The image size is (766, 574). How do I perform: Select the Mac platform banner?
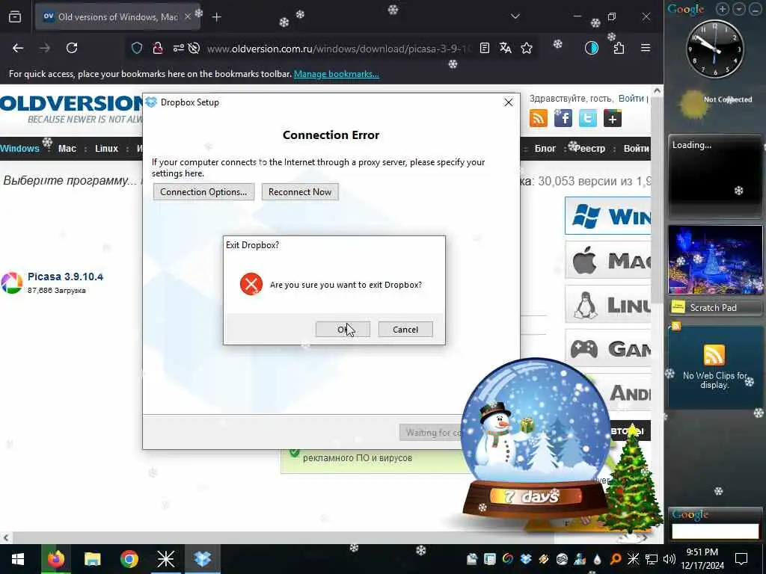tap(607, 261)
